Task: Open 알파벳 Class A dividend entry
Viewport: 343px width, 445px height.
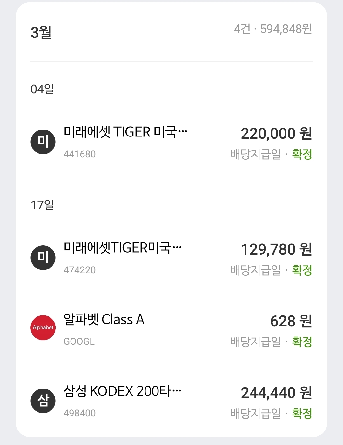Action: (104, 320)
